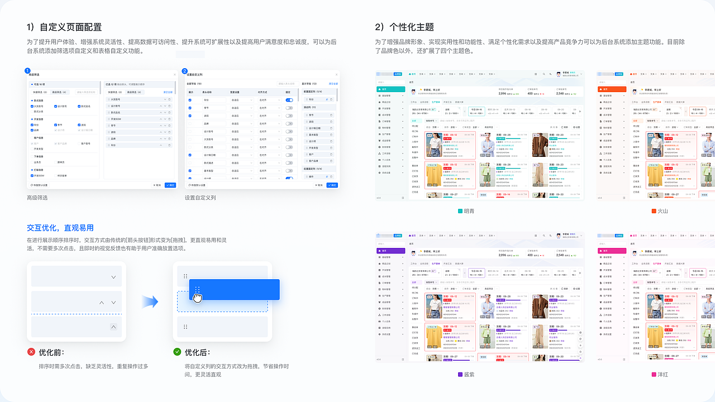Click down chevron in top row of 优化前 panel
Image resolution: width=715 pixels, height=402 pixels.
tap(113, 277)
